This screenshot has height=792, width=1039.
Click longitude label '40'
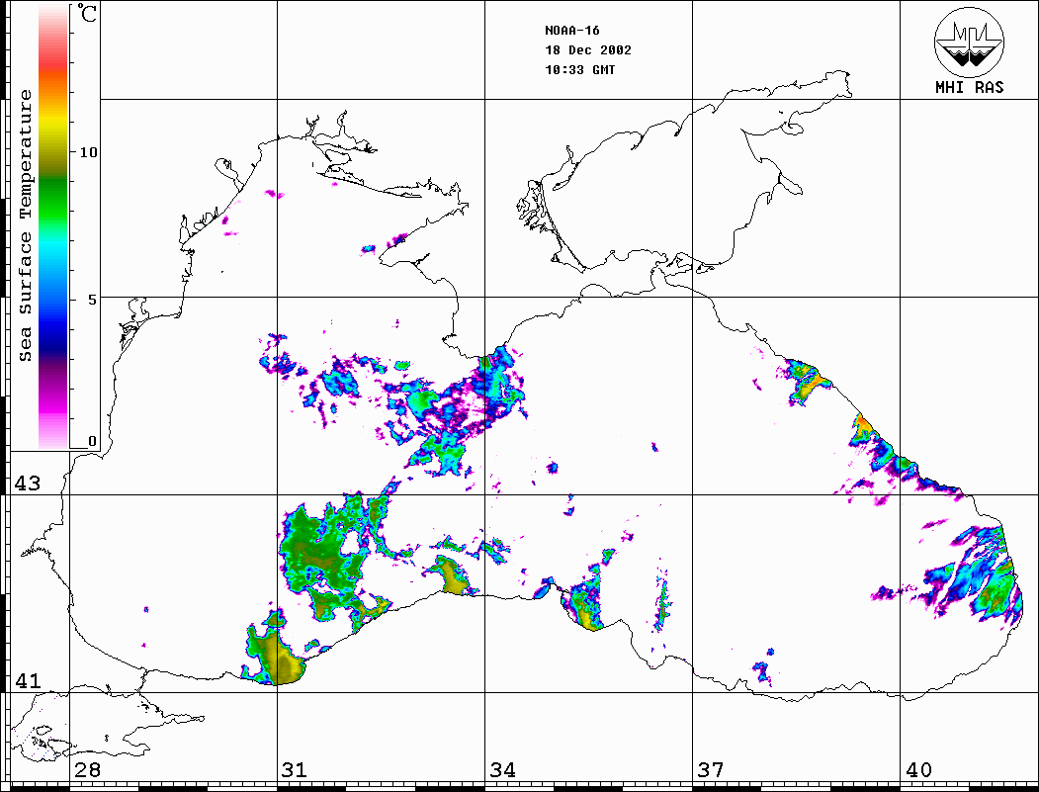point(918,769)
